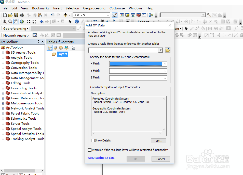Select the Identify tool
Image resolution: width=243 pixels, height=175 pixels.
click(77, 22)
